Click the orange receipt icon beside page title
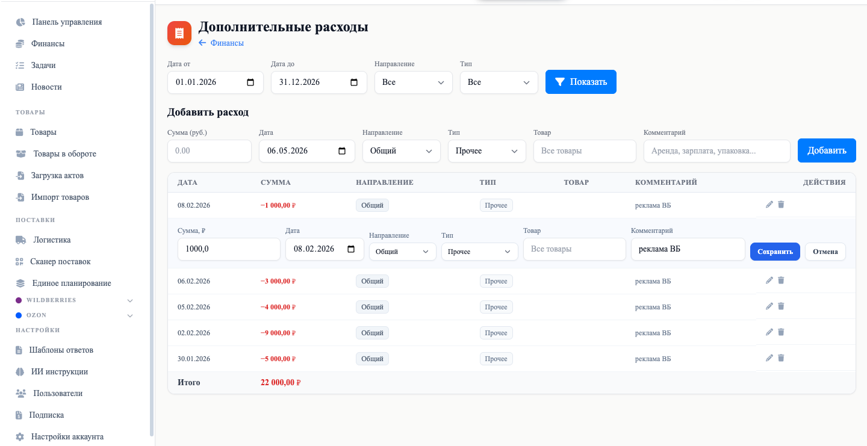867x446 pixels. (x=179, y=33)
